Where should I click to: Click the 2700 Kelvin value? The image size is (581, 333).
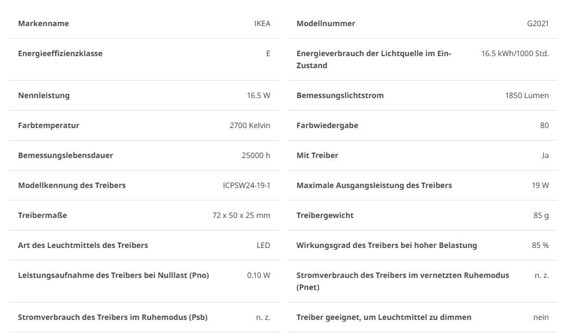coord(250,125)
